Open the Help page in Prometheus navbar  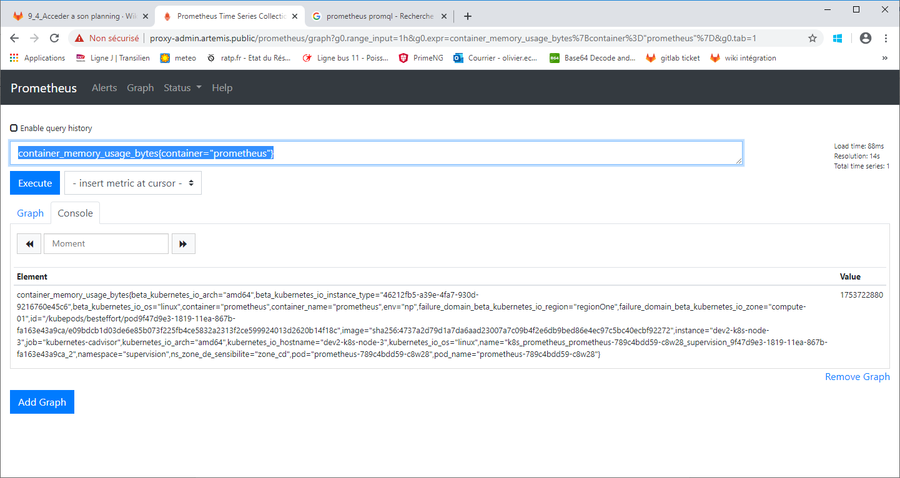click(x=222, y=88)
